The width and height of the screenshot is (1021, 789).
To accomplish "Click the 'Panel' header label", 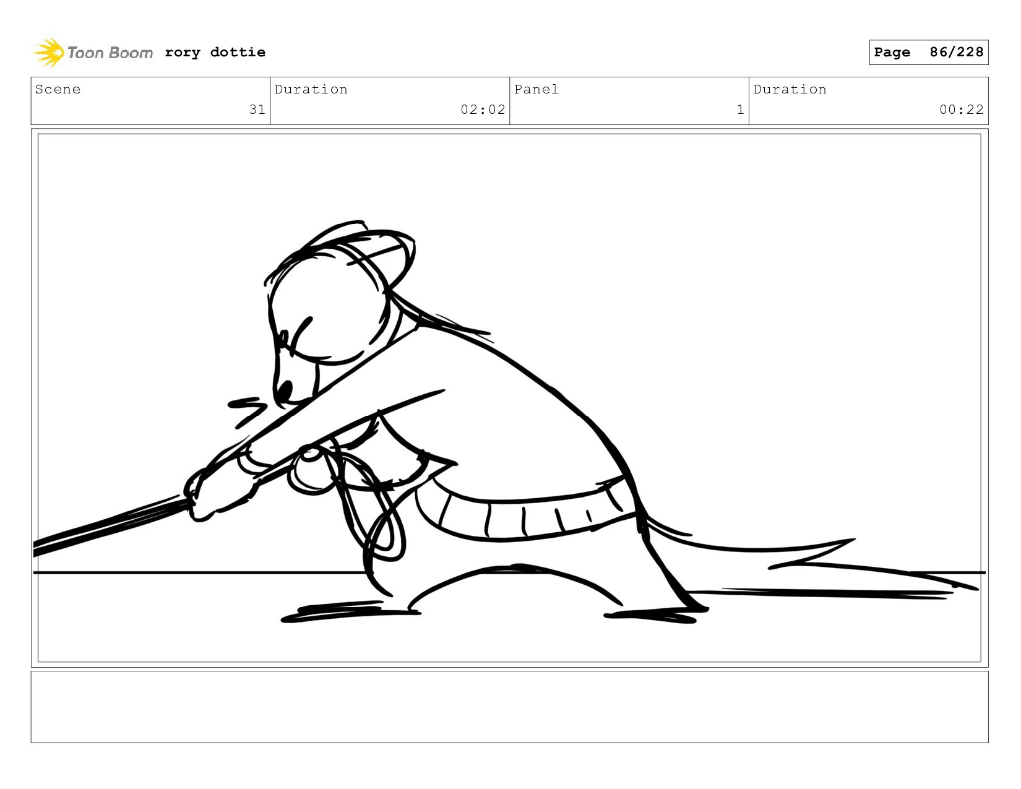I will (x=536, y=89).
